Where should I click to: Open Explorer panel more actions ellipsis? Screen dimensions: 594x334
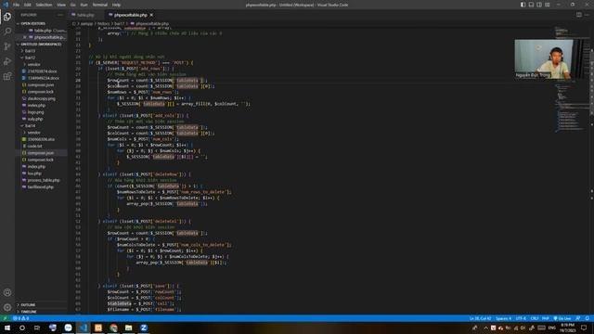click(x=60, y=15)
